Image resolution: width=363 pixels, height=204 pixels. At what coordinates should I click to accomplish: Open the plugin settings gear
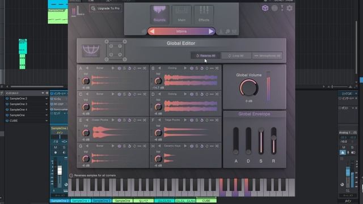(289, 8)
